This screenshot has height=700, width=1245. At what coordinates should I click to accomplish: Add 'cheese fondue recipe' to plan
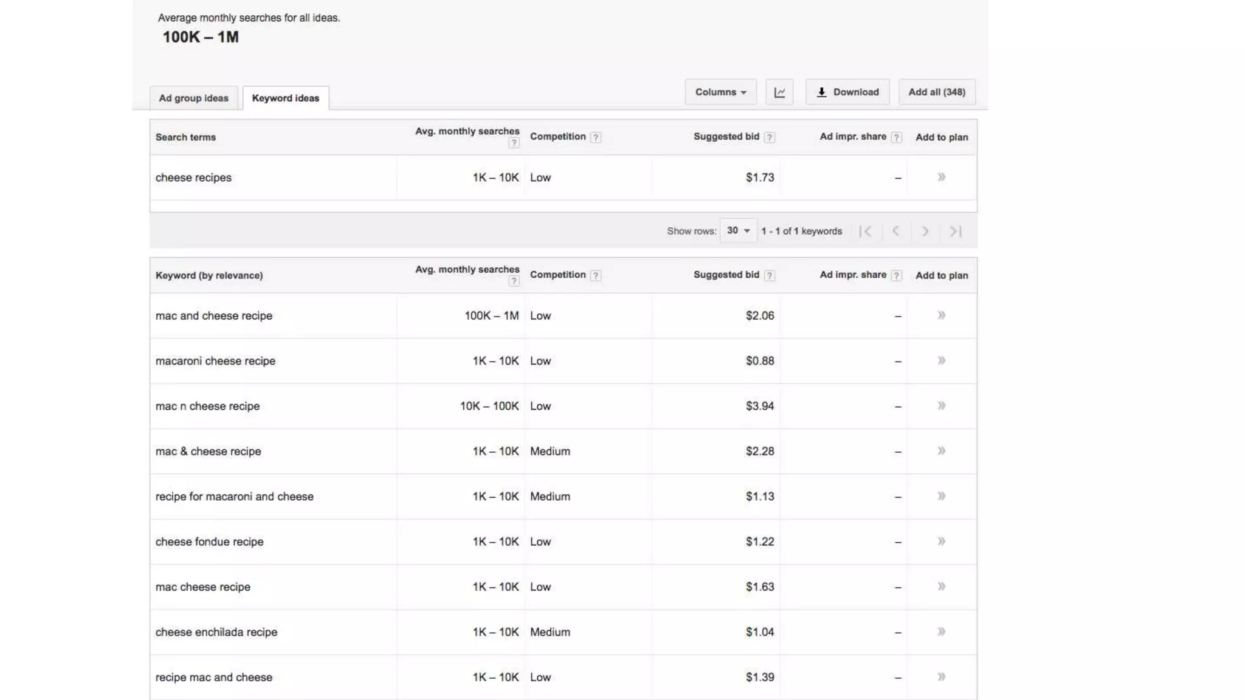(941, 541)
